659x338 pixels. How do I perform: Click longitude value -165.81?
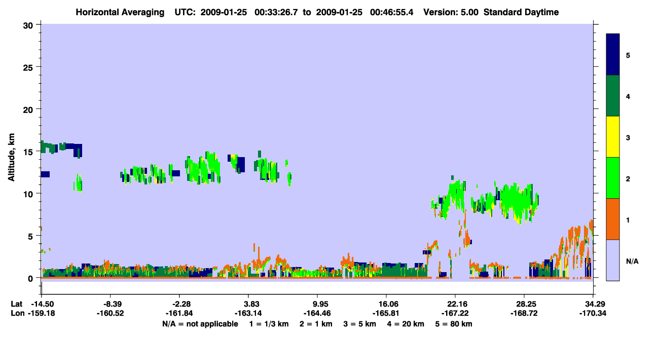pos(386,313)
